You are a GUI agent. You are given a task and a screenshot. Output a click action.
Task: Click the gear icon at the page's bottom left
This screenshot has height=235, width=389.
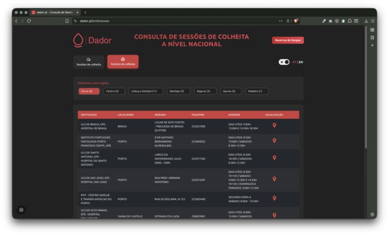(21, 210)
